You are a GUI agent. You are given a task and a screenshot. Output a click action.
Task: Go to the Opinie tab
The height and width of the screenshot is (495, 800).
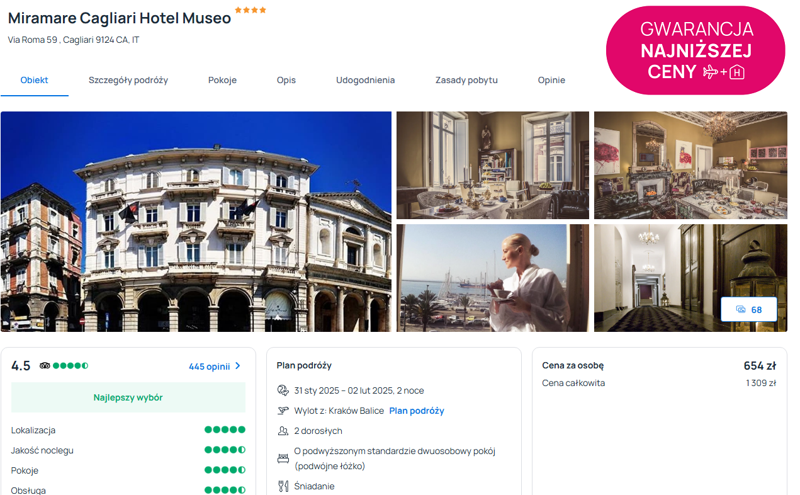(551, 80)
